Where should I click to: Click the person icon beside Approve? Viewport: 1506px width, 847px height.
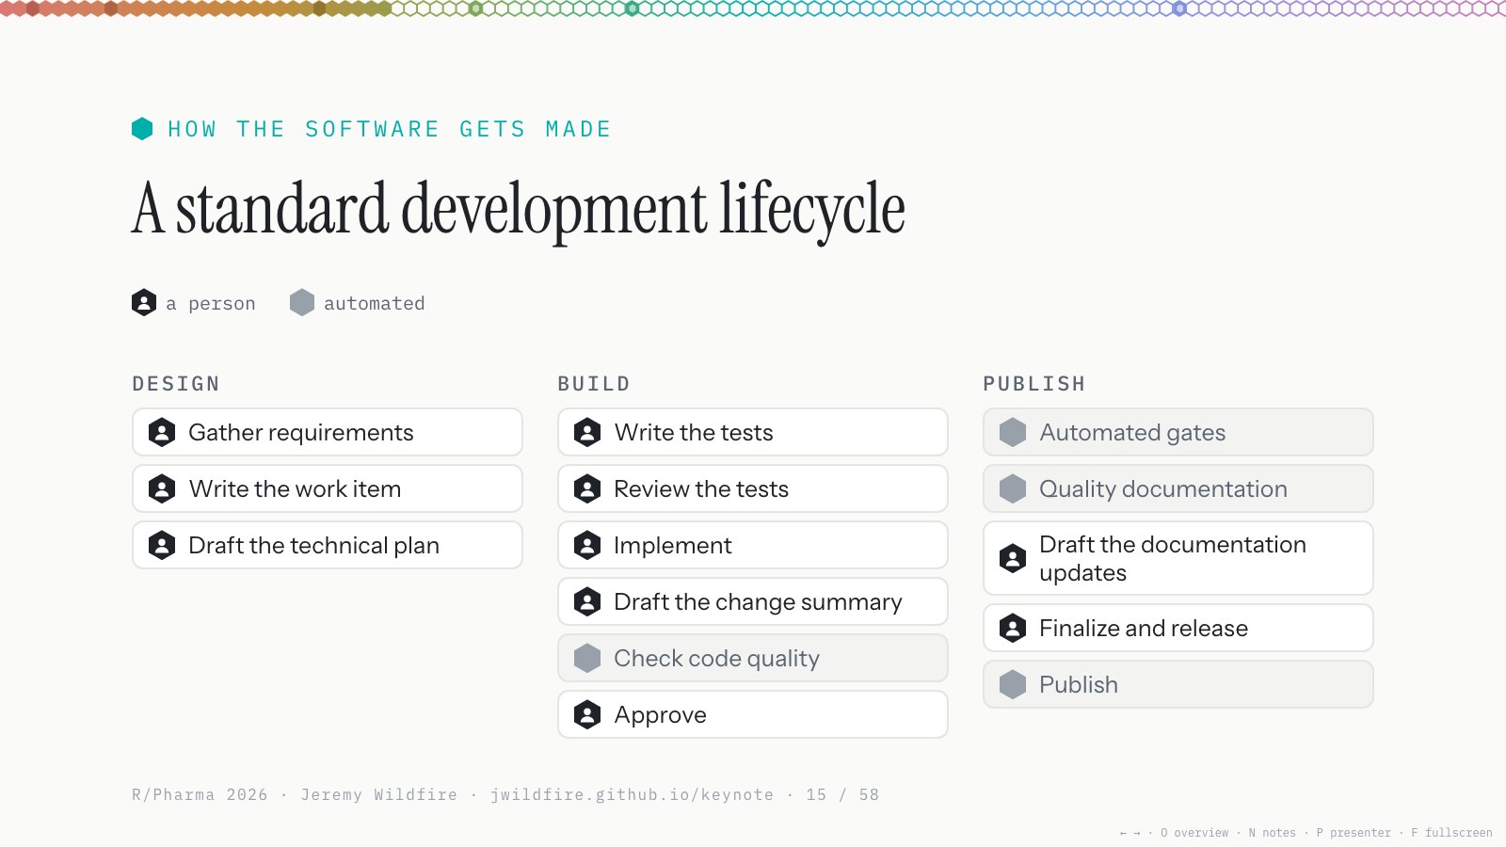(587, 715)
